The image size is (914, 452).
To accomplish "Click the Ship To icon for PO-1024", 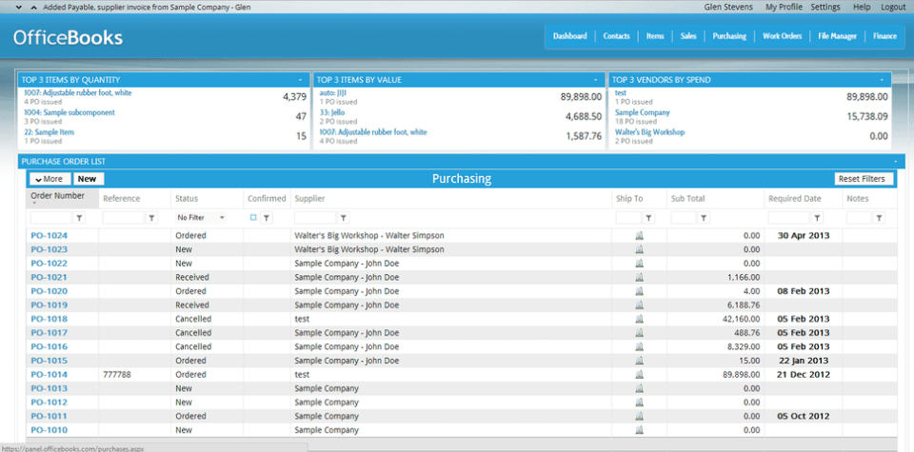I will click(640, 235).
